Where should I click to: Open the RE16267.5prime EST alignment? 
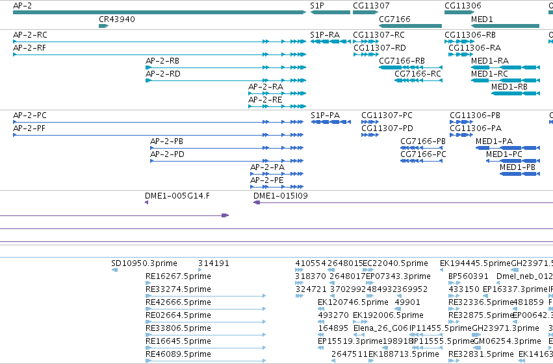click(x=148, y=283)
